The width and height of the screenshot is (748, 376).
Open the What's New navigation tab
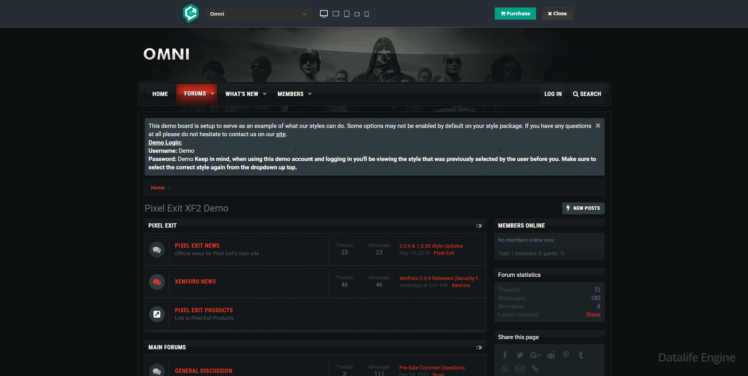[x=242, y=94]
